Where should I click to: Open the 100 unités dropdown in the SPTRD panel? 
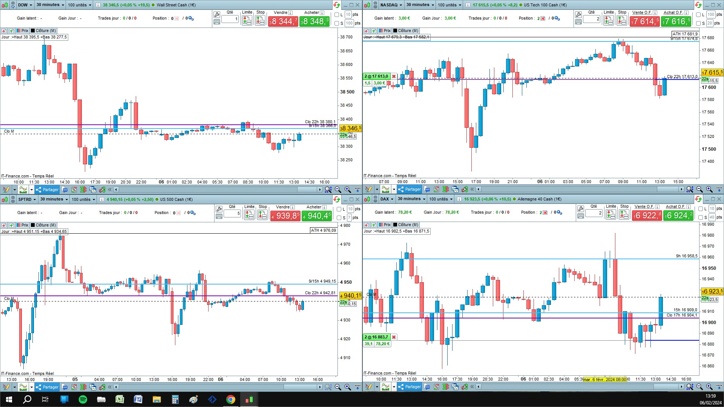[83, 199]
